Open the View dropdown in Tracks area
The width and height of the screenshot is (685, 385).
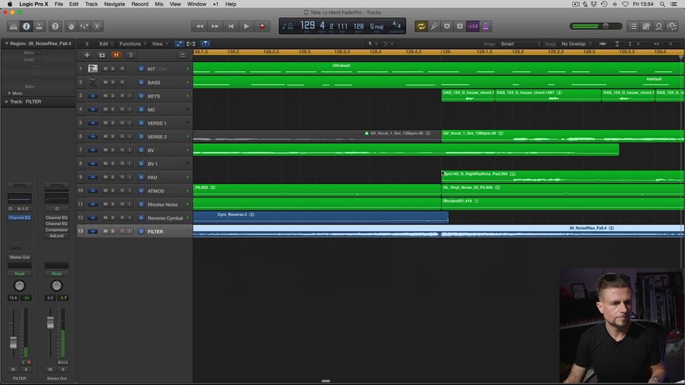click(160, 44)
